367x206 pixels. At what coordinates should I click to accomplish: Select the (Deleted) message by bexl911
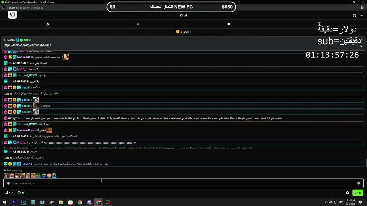coord(45,106)
